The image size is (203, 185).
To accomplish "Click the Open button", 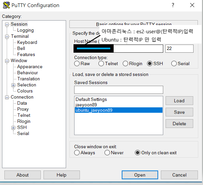I will click(140, 175).
